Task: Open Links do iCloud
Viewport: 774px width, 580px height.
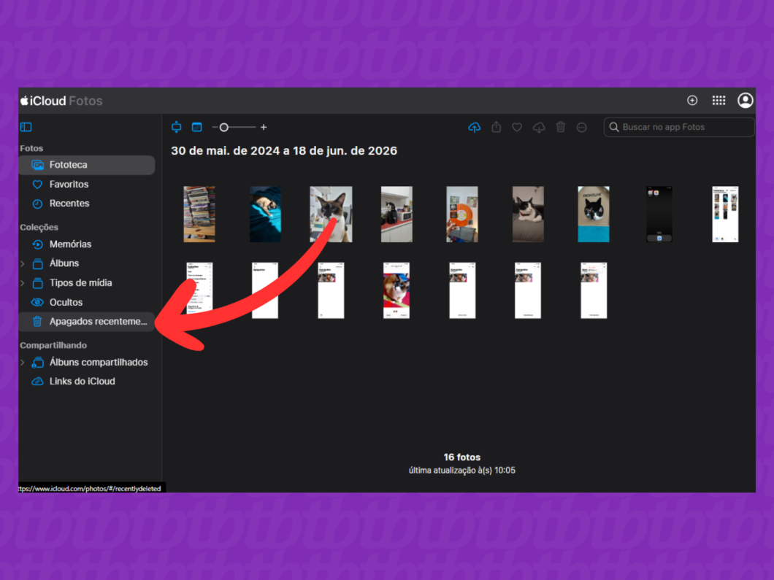Action: pos(82,382)
